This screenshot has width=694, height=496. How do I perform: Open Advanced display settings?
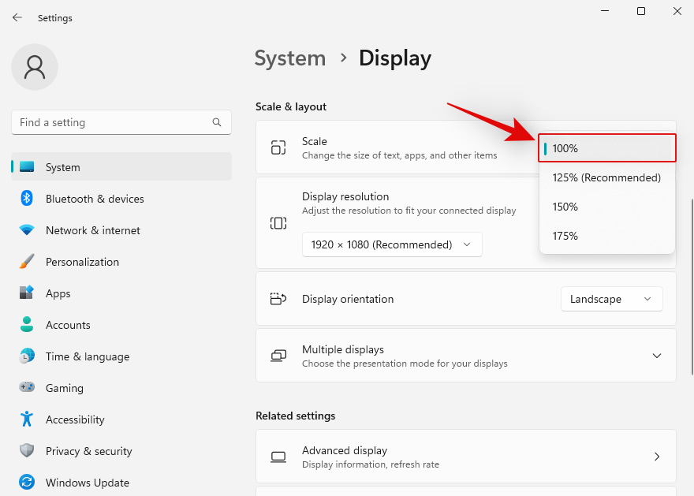(x=466, y=457)
